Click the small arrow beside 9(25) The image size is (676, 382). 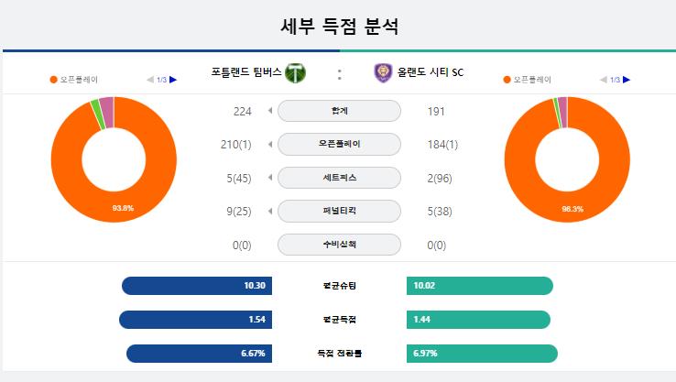(270, 211)
